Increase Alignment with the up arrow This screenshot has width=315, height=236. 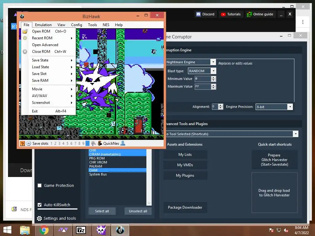pyautogui.click(x=221, y=105)
